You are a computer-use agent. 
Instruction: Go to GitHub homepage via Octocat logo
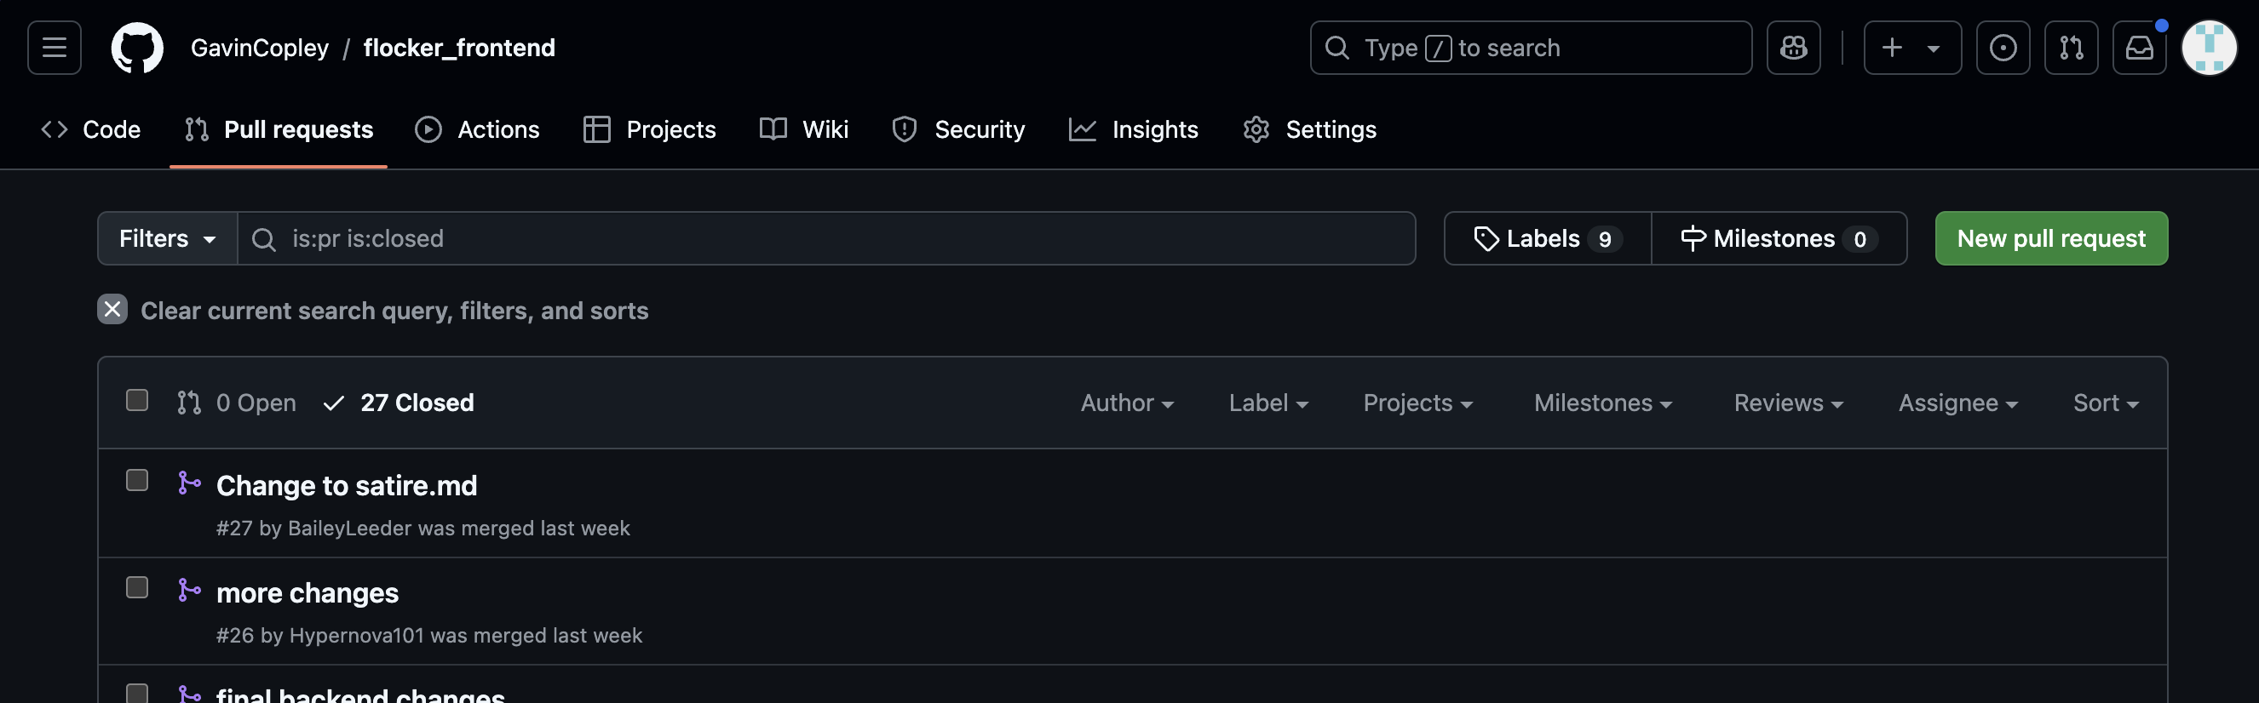137,48
